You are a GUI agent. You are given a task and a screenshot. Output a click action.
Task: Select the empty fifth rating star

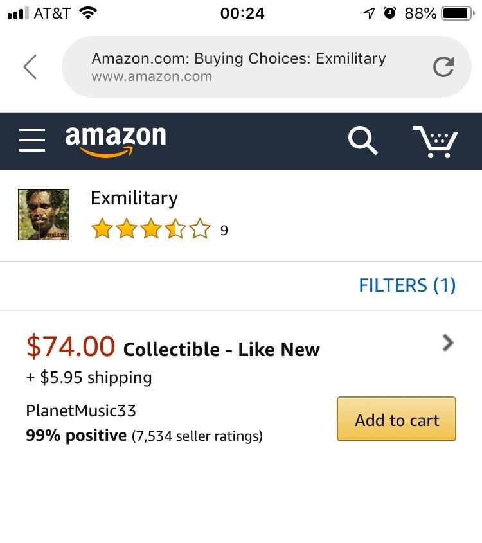pyautogui.click(x=199, y=228)
